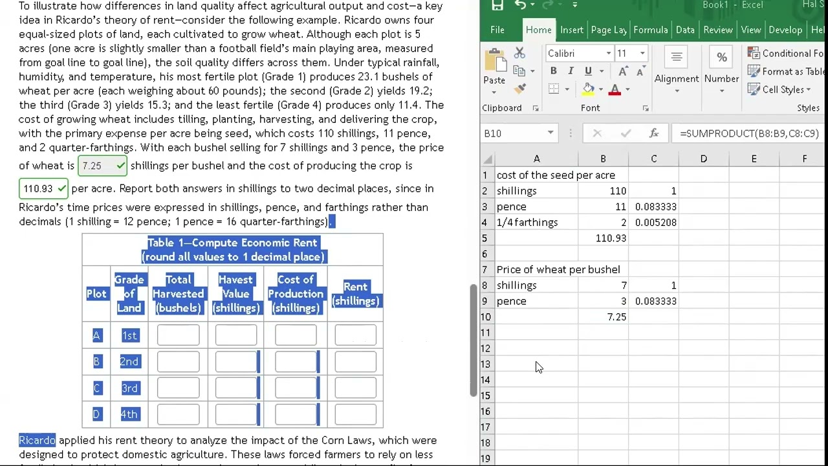Cancel formula entry with the X icon
The image size is (828, 466).
coord(597,133)
